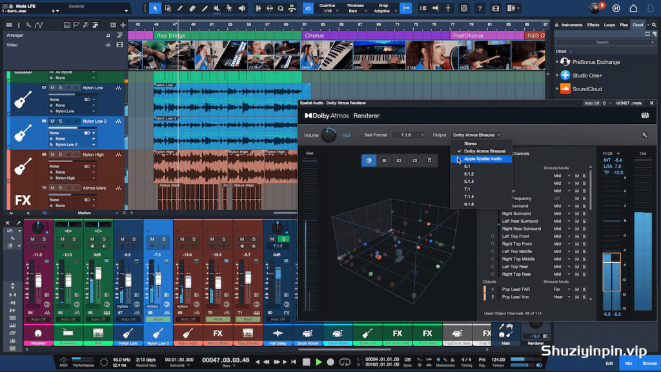Select the Arrow tool in the toolbar

click(155, 8)
